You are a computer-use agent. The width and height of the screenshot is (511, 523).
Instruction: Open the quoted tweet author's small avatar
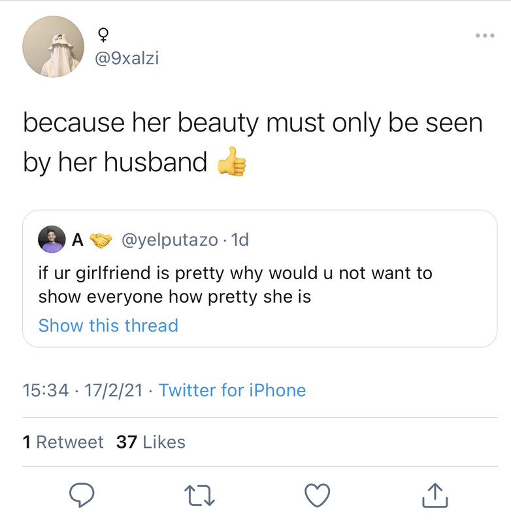coord(52,239)
